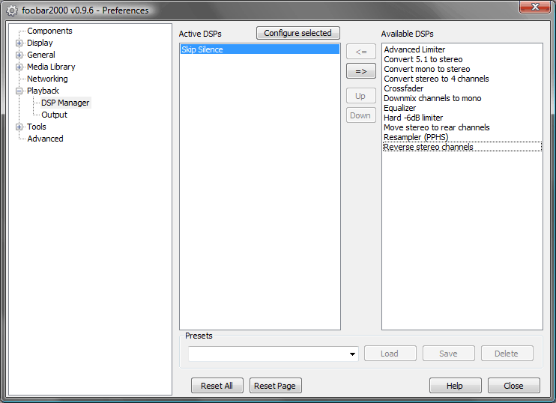Go to the Output page
556x403 pixels.
click(x=54, y=115)
